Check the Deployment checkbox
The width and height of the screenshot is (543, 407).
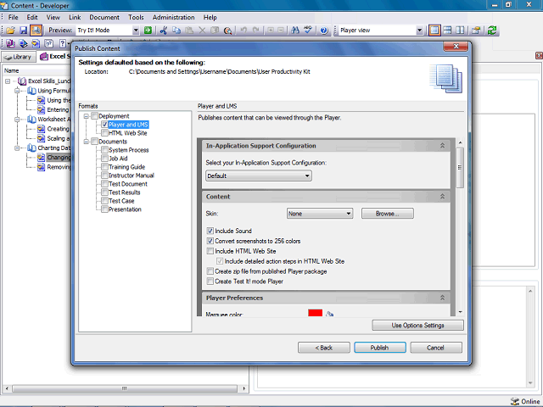(x=94, y=116)
